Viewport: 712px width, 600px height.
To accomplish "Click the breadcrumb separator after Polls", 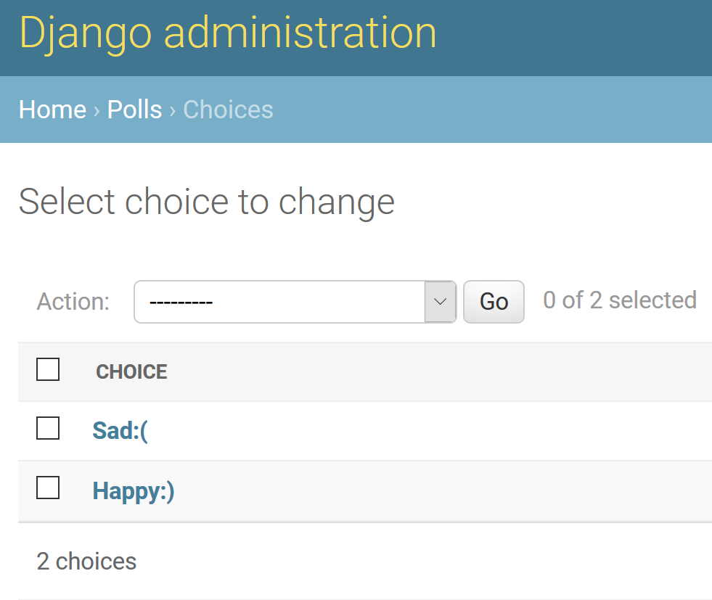I will (x=173, y=110).
